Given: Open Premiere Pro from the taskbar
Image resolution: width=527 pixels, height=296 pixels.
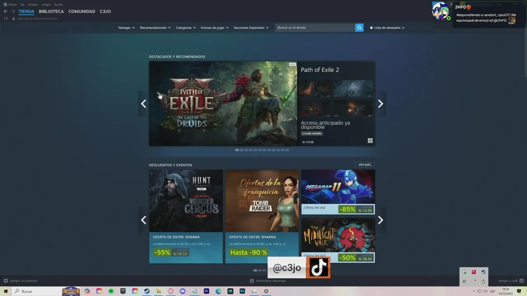Looking at the screenshot, I should (x=206, y=291).
